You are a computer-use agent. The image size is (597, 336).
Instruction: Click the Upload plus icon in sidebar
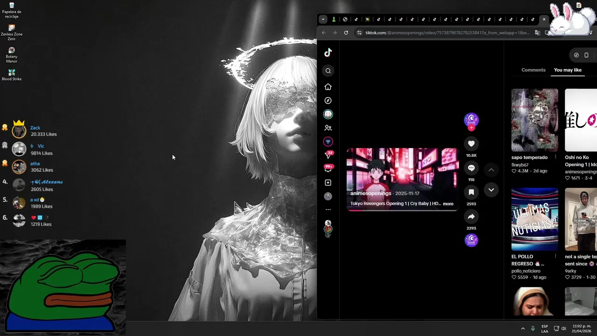pyautogui.click(x=328, y=182)
